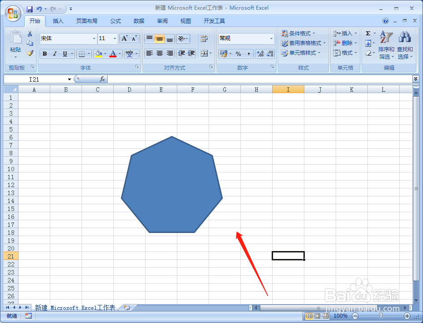
Task: Select the sheet tab 新建 Microsoft Excel工作表
Action: (x=75, y=308)
